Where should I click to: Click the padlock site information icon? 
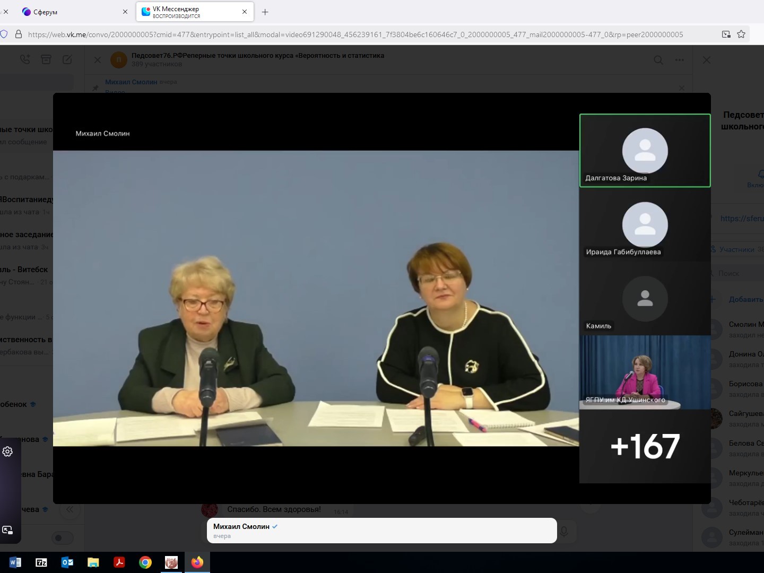coord(19,34)
